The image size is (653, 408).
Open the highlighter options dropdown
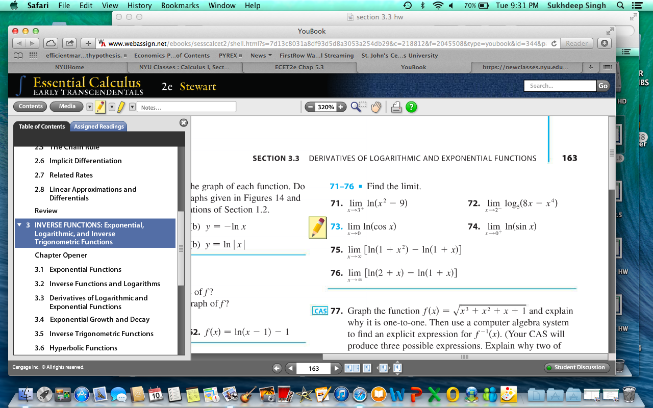coord(132,107)
